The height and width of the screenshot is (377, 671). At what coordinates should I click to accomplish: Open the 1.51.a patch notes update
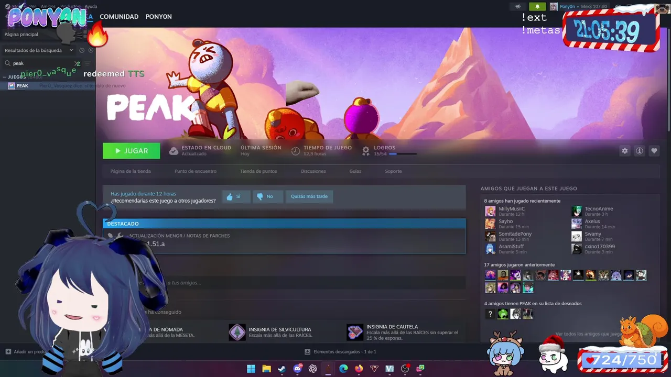pos(284,241)
